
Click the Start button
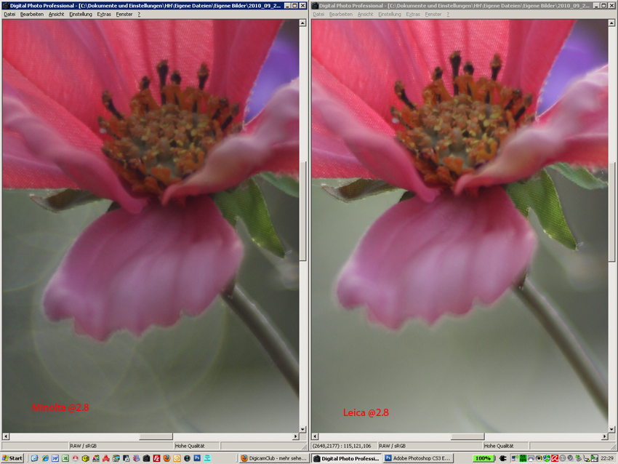[x=12, y=458]
